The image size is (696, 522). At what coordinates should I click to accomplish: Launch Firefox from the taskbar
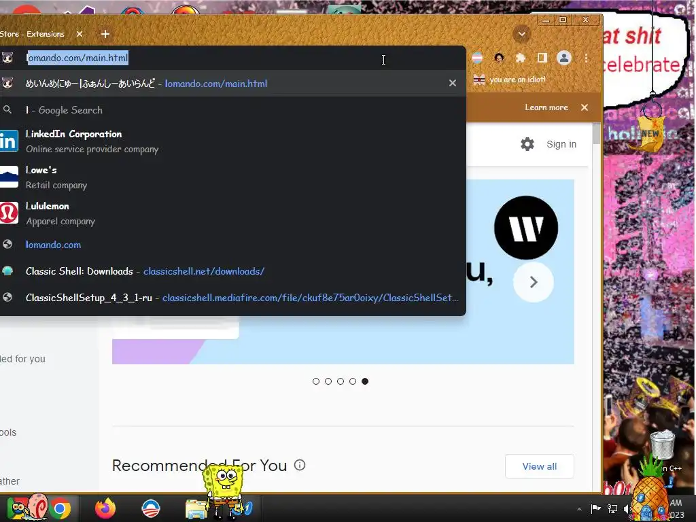click(x=105, y=508)
